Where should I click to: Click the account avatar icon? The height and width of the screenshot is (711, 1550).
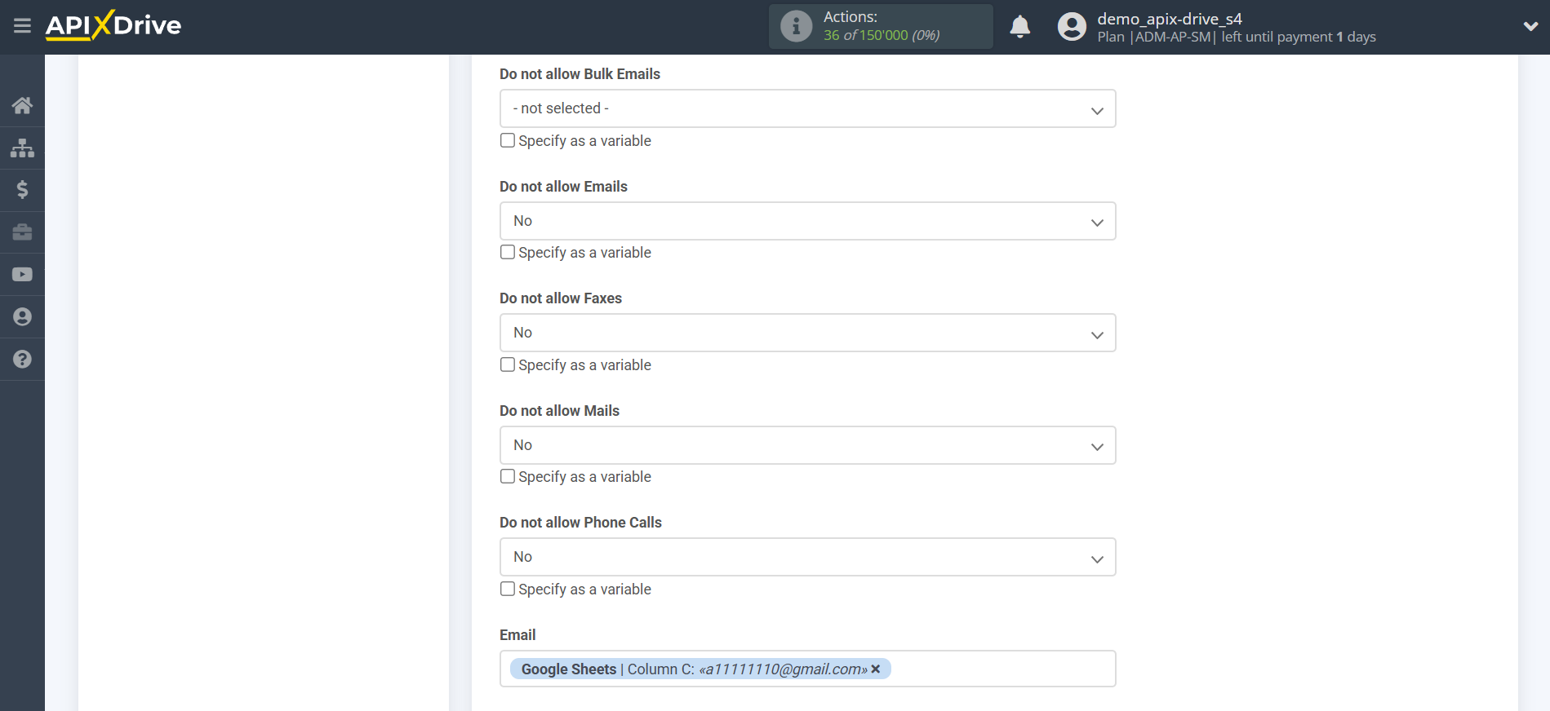(1072, 27)
